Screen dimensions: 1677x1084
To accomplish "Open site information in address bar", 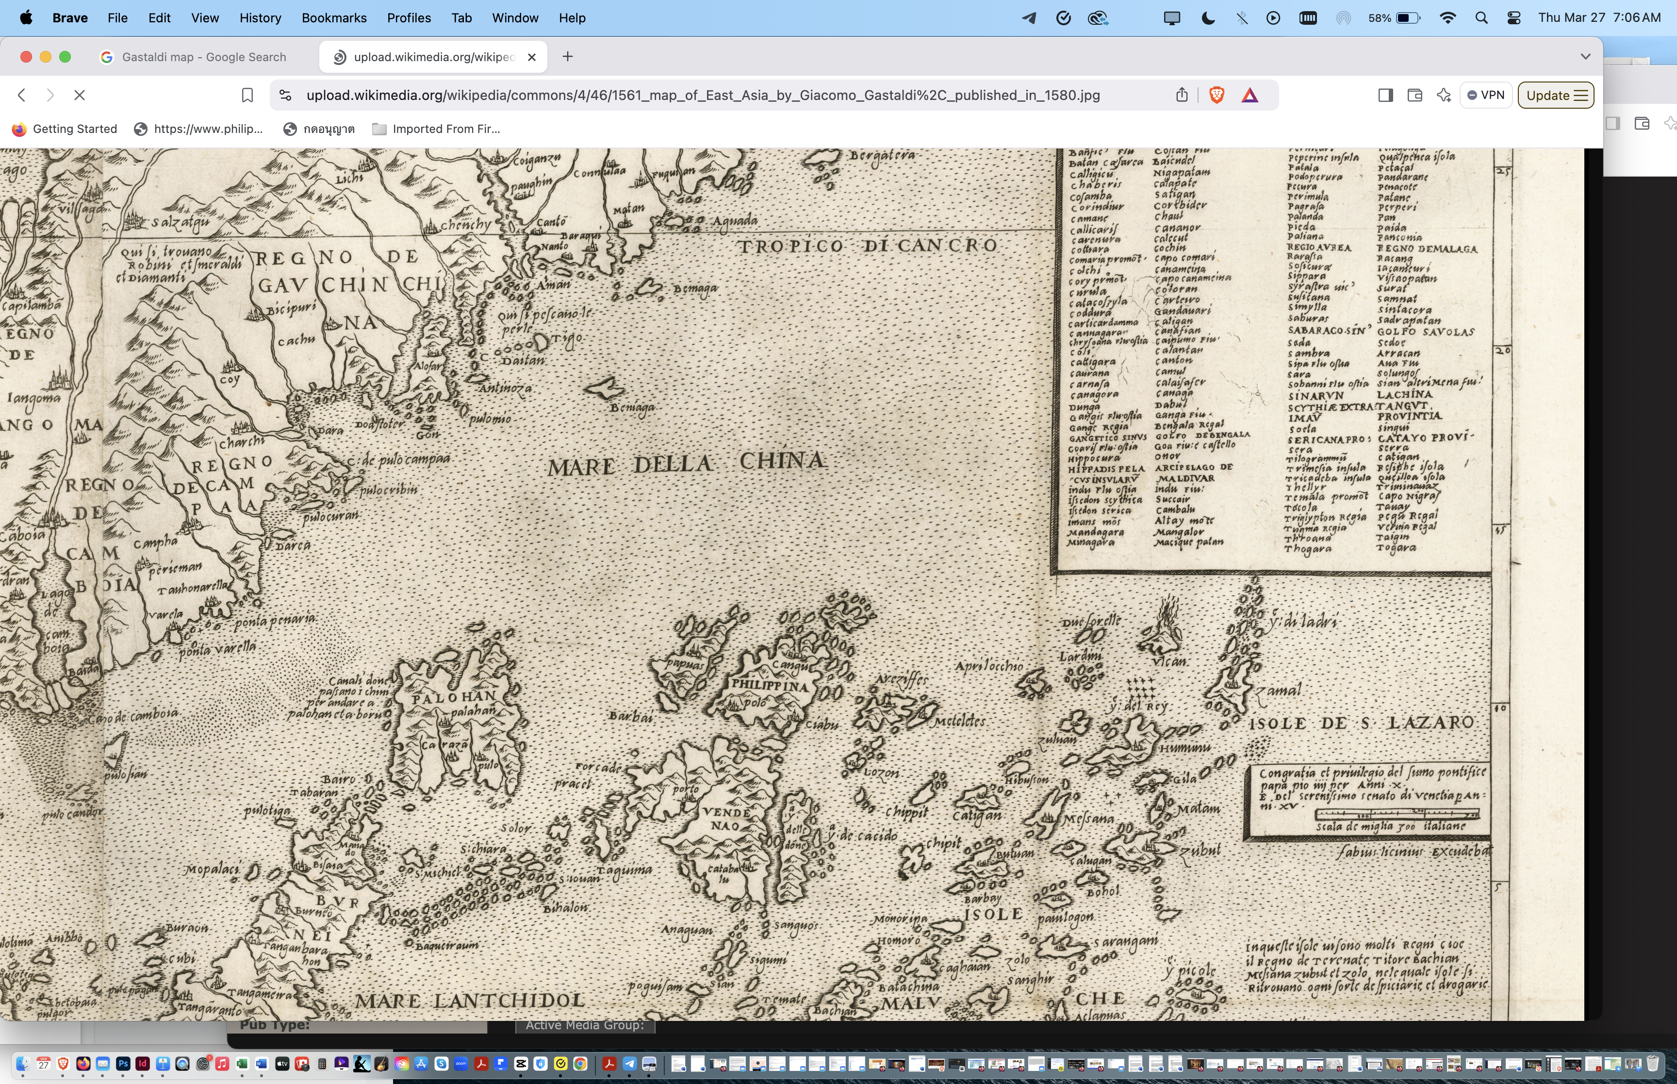I will tap(285, 95).
